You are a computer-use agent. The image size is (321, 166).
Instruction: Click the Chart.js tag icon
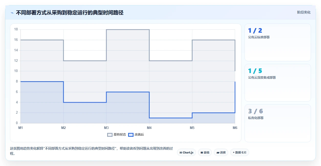pos(181,153)
